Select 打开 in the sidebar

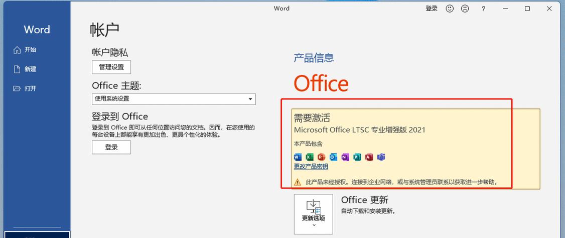pos(25,88)
